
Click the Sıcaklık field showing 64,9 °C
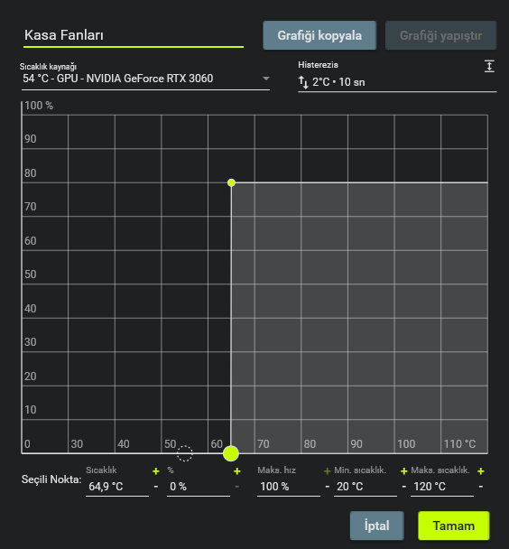(x=117, y=487)
